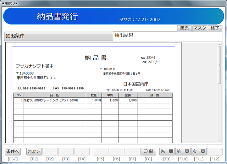227x164 pixels.
Task: Click the FAX 999-9999-9999 text
Action: point(68,88)
